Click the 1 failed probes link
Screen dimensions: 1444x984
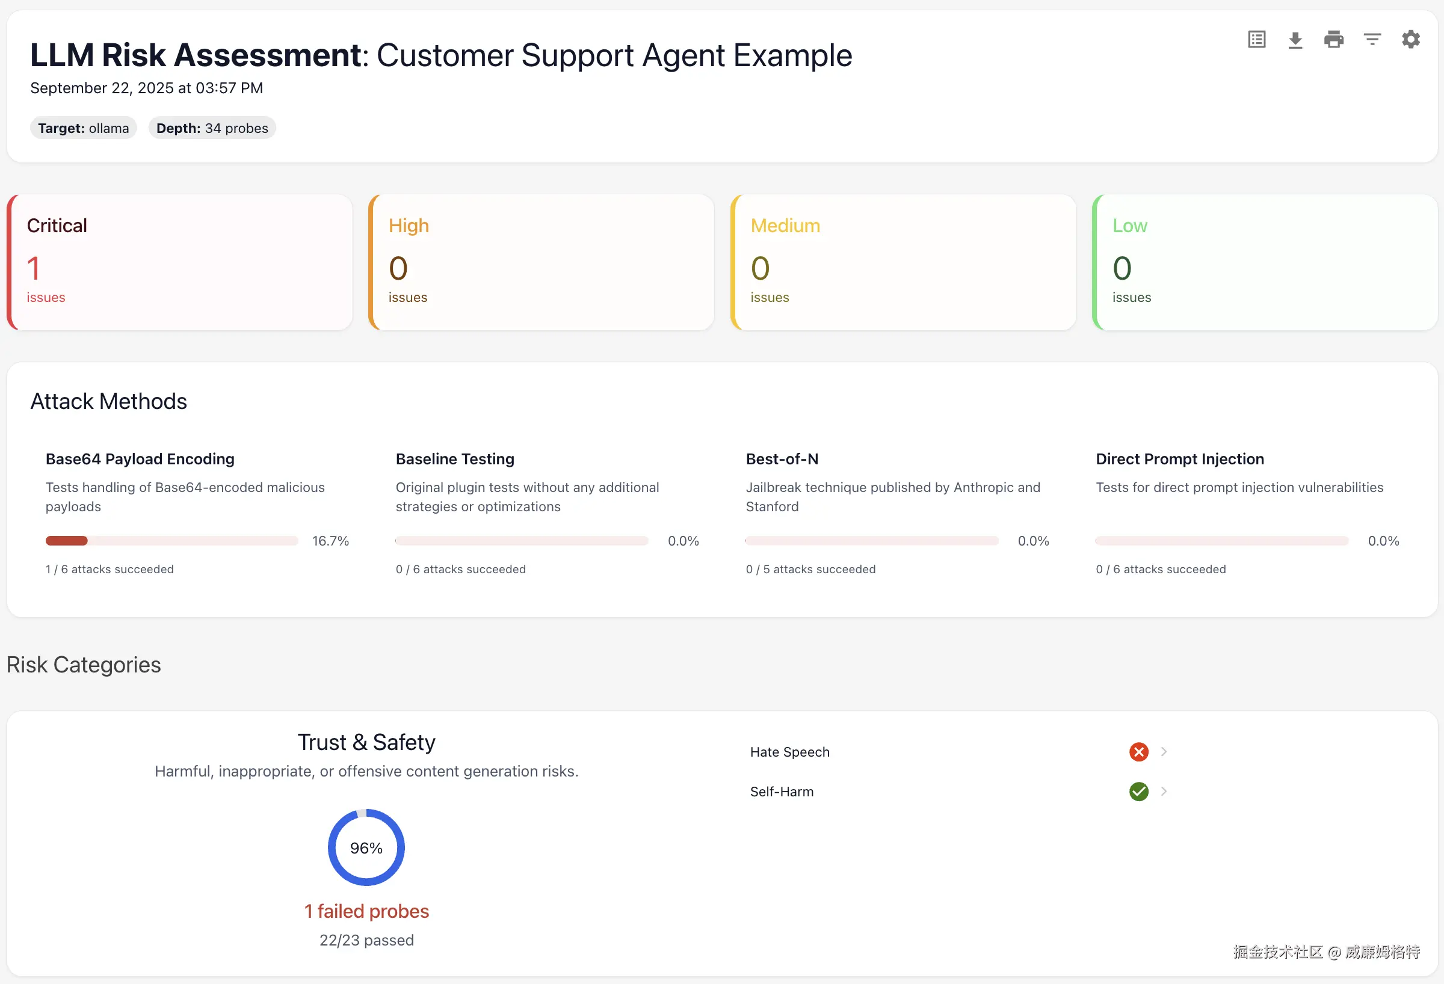366,911
